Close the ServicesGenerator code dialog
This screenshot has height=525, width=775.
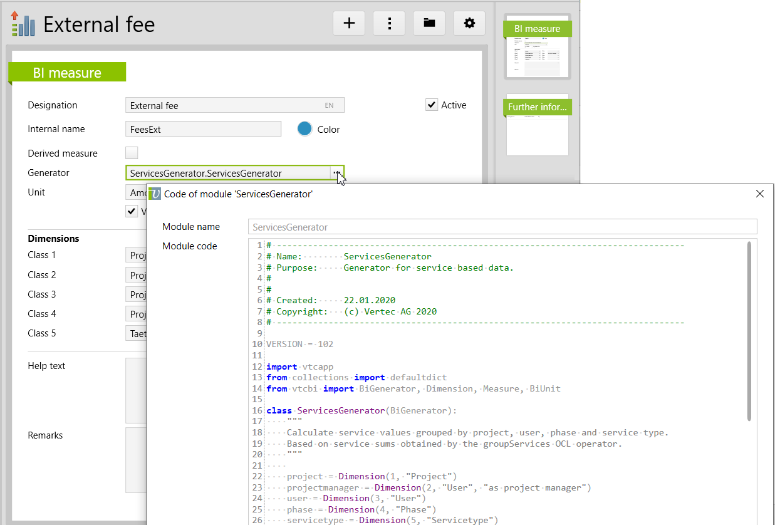click(x=760, y=194)
